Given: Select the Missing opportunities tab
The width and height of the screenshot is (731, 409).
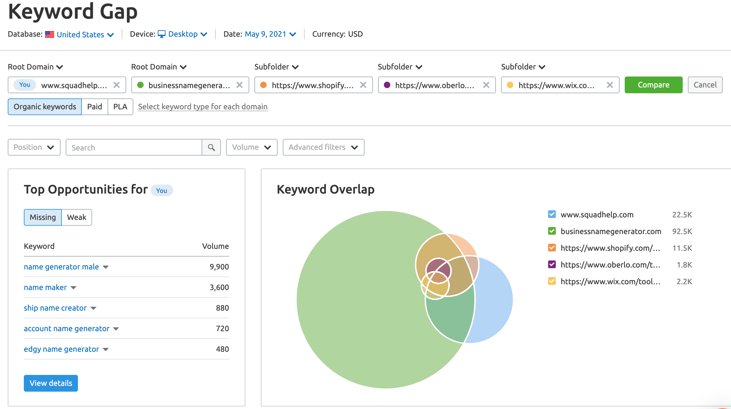Looking at the screenshot, I should click(x=43, y=217).
